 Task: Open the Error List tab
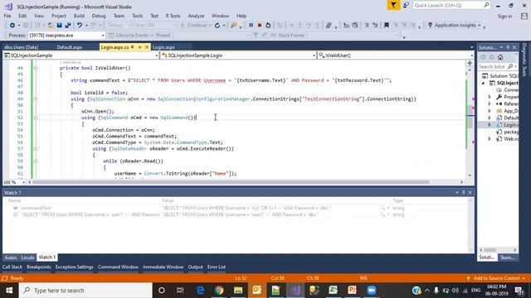click(x=217, y=267)
